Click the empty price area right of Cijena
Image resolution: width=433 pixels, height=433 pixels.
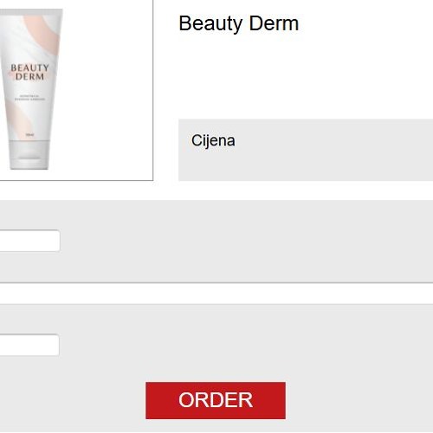click(x=332, y=150)
